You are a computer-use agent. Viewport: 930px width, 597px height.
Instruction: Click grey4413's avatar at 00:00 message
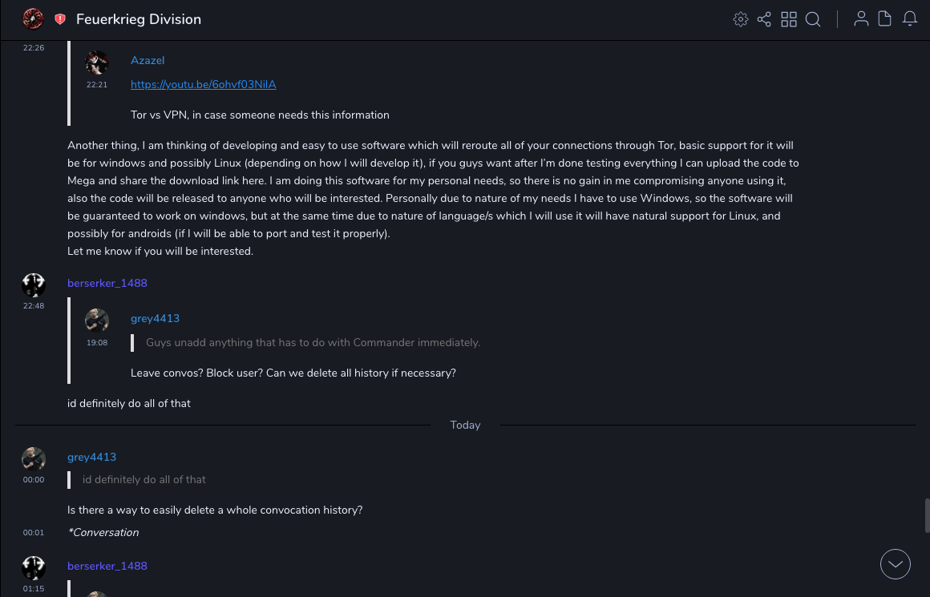[x=34, y=459]
